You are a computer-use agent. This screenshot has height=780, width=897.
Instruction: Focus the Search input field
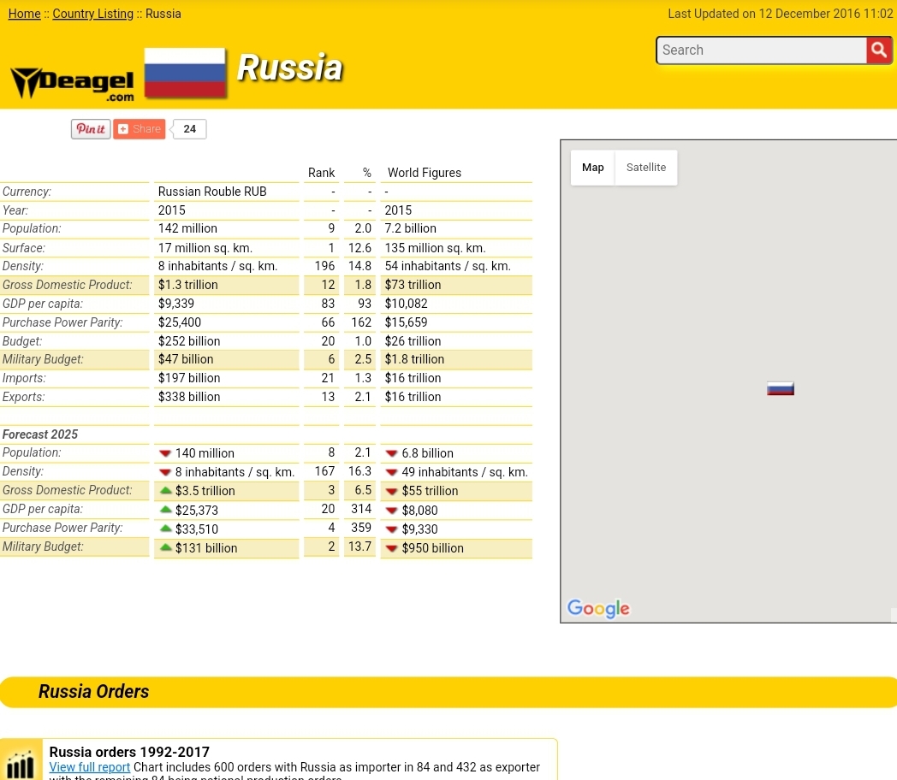[x=762, y=50]
